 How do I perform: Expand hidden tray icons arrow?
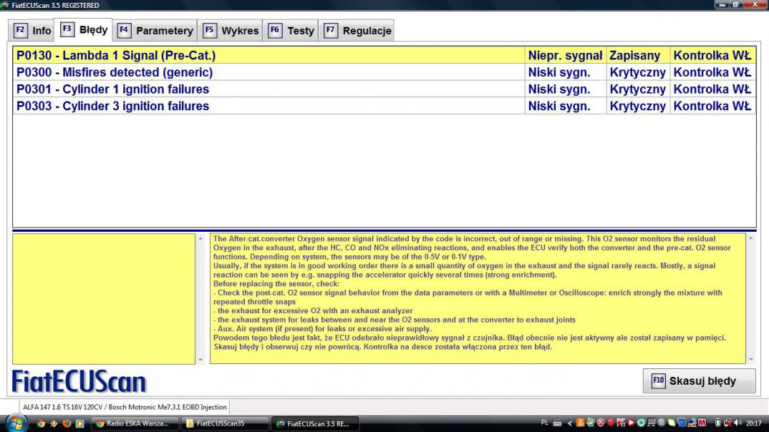(x=570, y=423)
